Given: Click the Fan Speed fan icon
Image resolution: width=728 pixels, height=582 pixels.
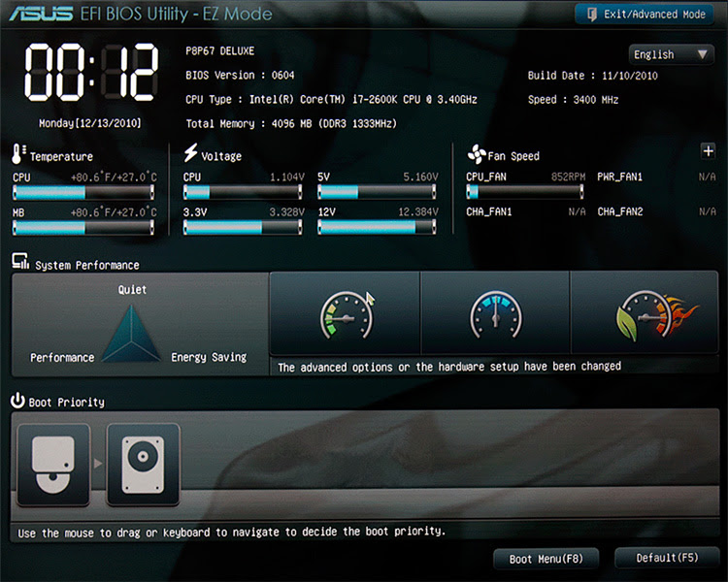Looking at the screenshot, I should 477,154.
